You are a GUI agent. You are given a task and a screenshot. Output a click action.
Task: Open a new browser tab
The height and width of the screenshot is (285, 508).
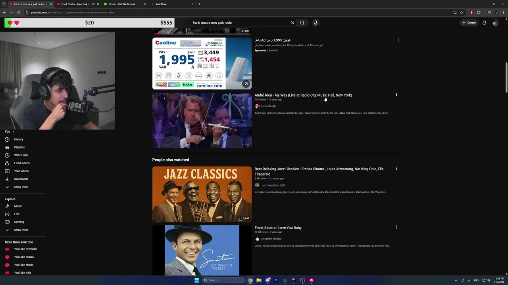point(199,4)
